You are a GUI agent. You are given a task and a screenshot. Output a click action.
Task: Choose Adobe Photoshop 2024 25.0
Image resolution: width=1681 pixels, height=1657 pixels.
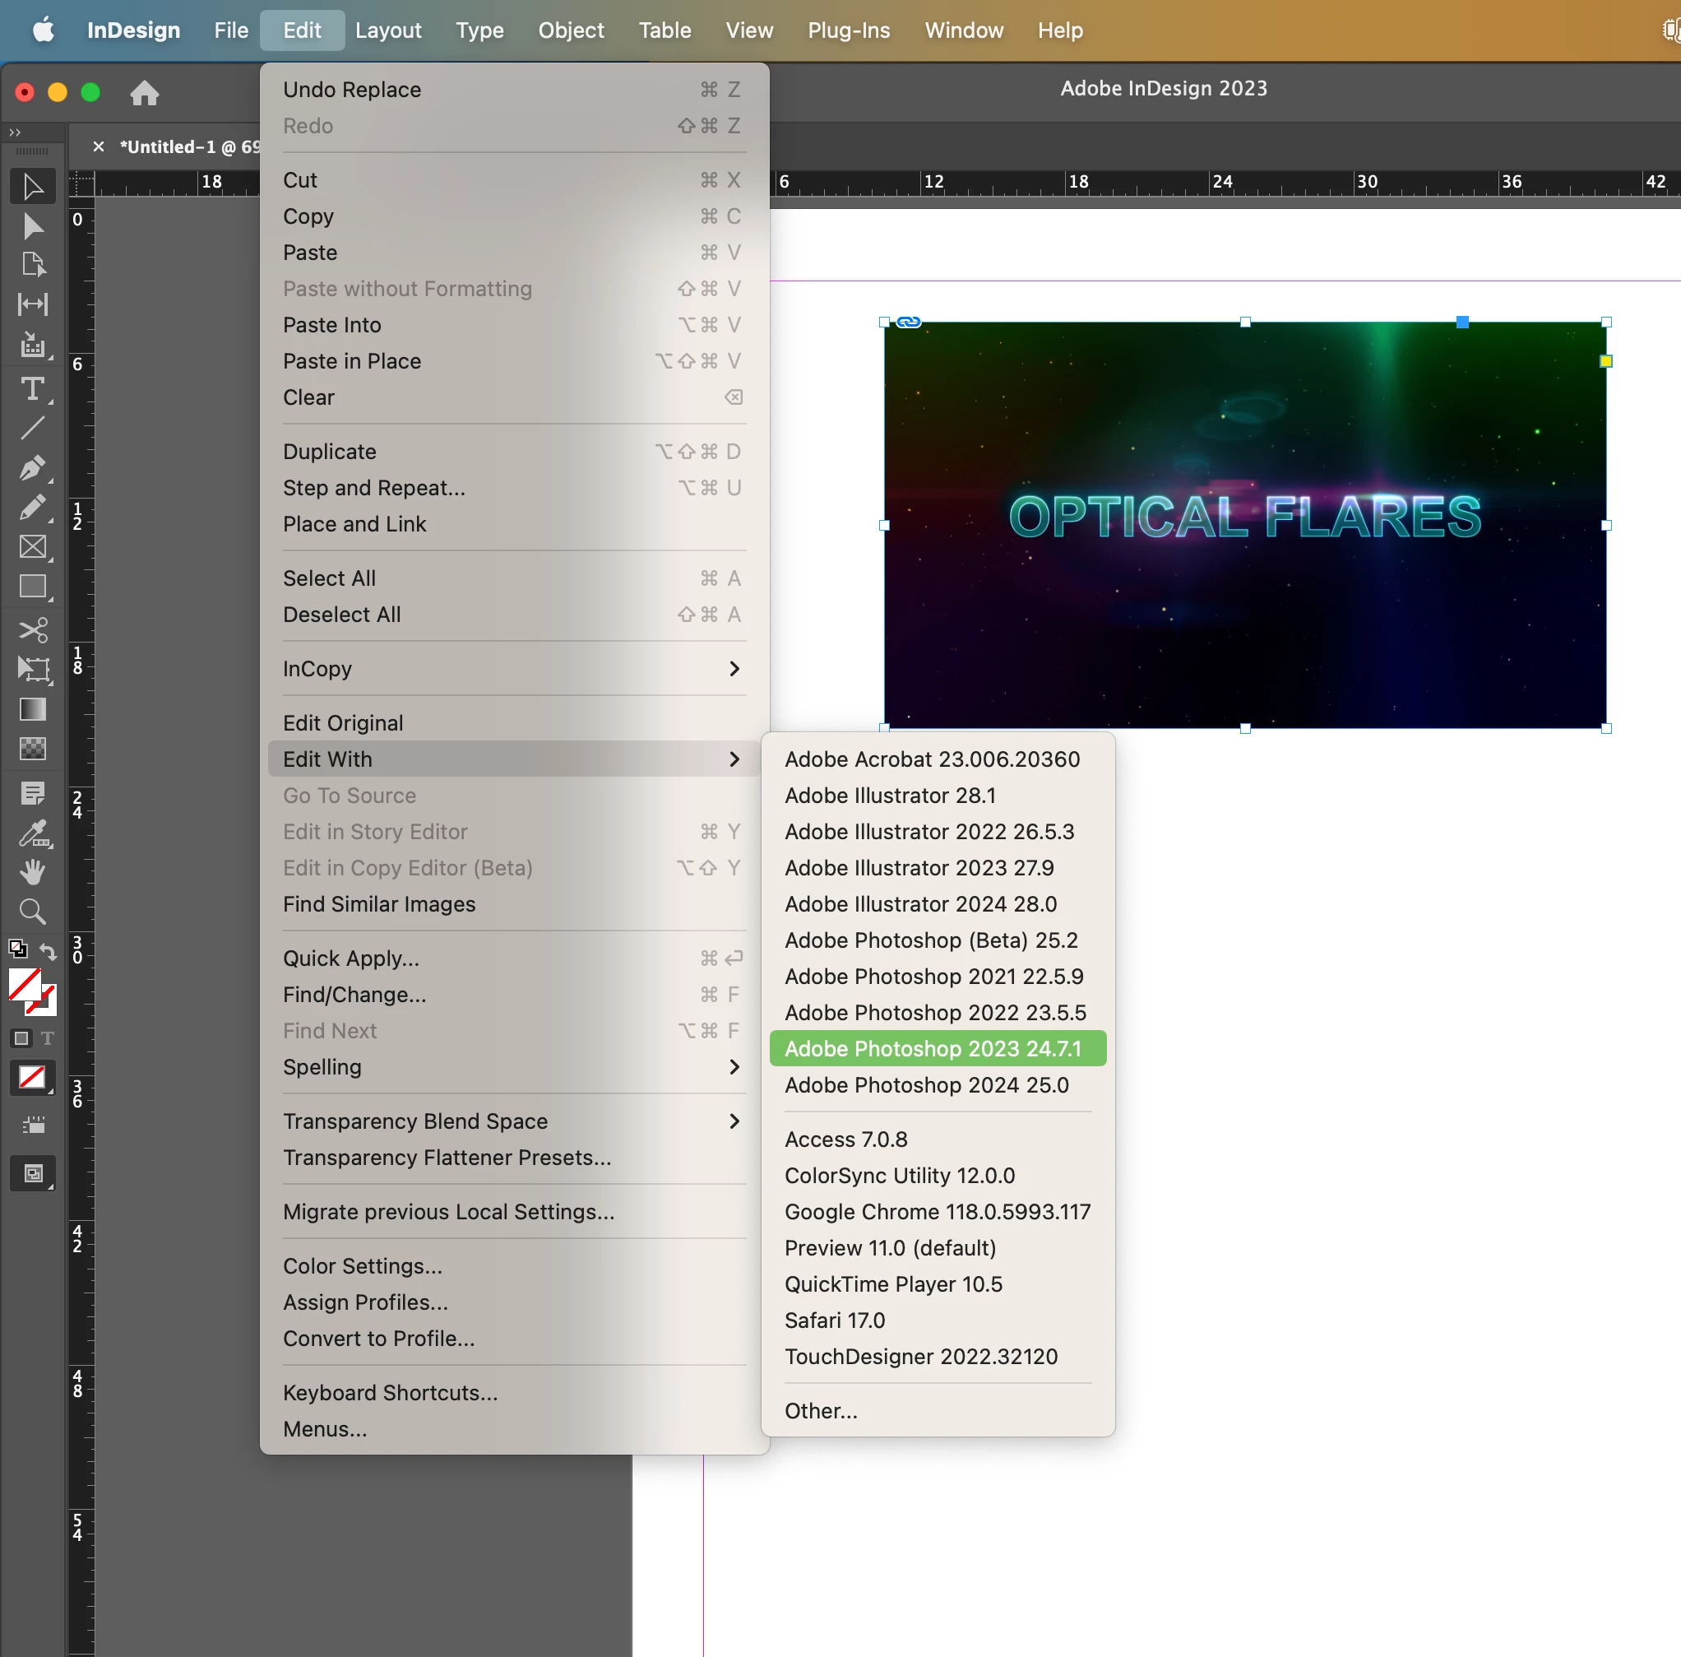tap(926, 1084)
